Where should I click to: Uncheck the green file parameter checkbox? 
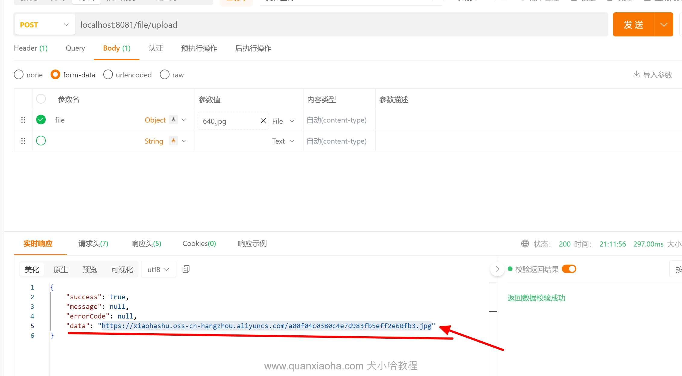[x=41, y=120]
